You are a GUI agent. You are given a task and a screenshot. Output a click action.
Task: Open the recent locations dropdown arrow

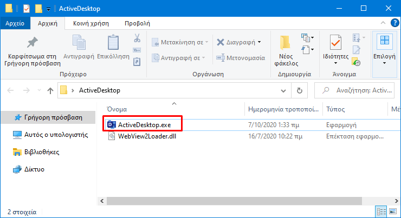click(x=39, y=90)
